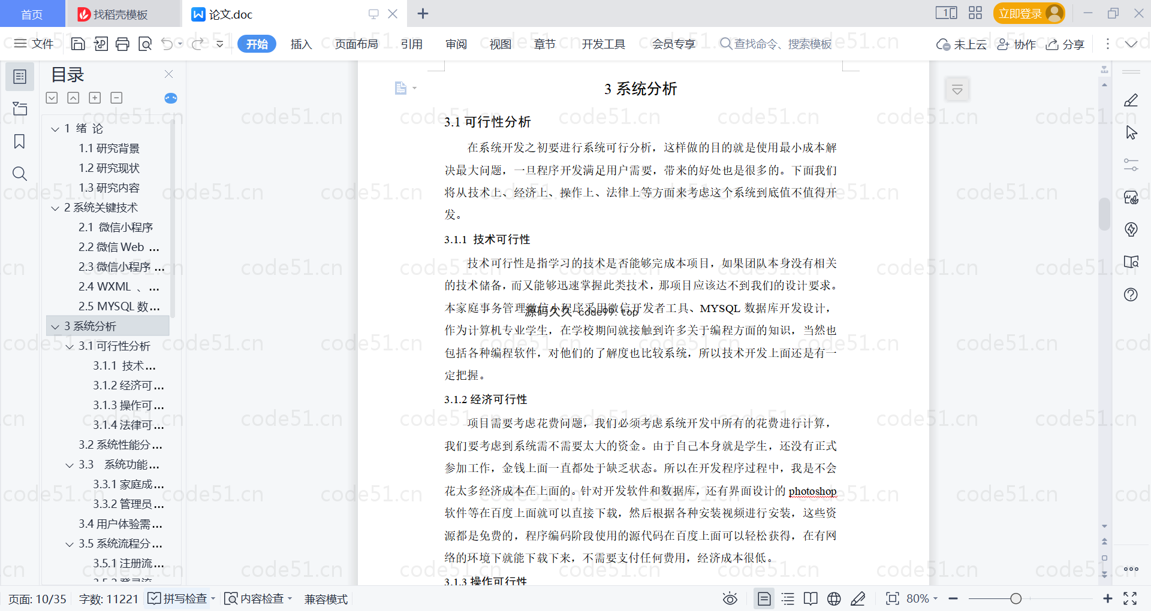
Task: Open the 文件 menu
Action: pos(34,44)
